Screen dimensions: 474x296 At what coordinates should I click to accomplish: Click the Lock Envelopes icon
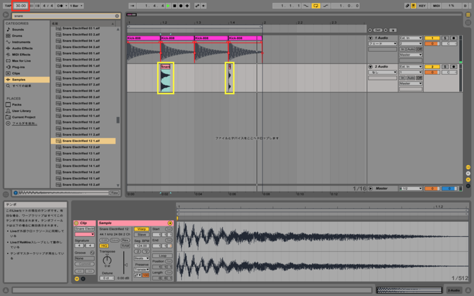(393, 30)
